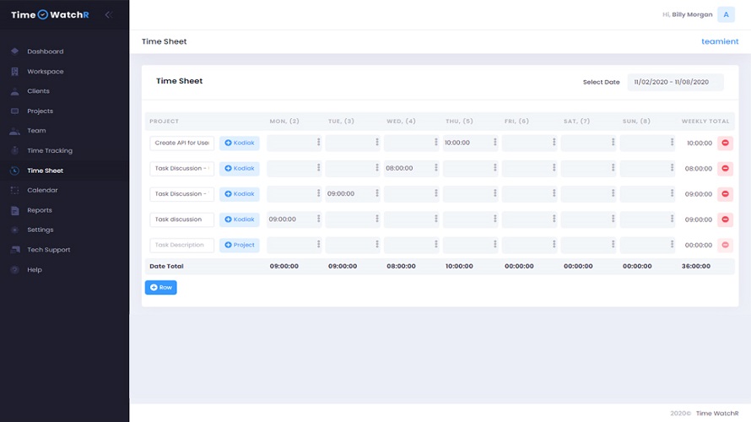Open the date range picker
The height and width of the screenshot is (422, 751).
pos(675,82)
